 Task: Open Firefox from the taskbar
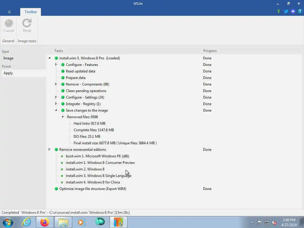coord(45,222)
